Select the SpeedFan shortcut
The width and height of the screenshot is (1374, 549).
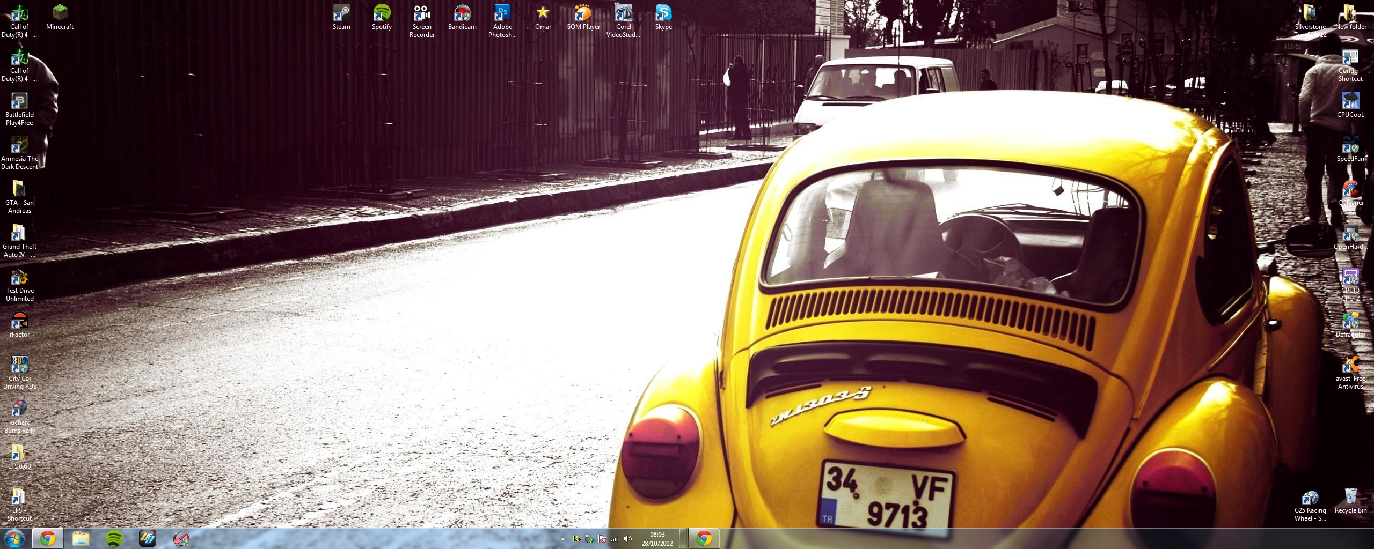click(1350, 149)
